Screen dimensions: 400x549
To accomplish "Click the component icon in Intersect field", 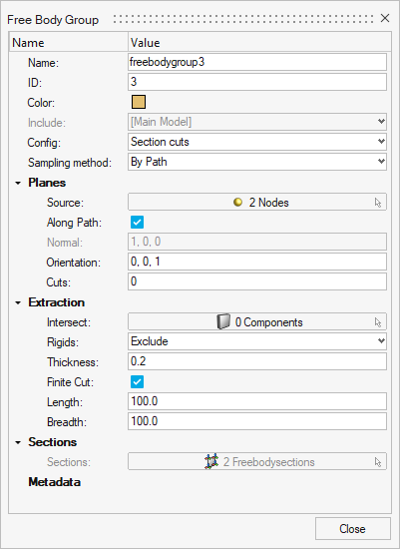I will [x=223, y=321].
